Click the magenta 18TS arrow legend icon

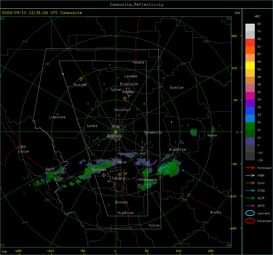250,206
